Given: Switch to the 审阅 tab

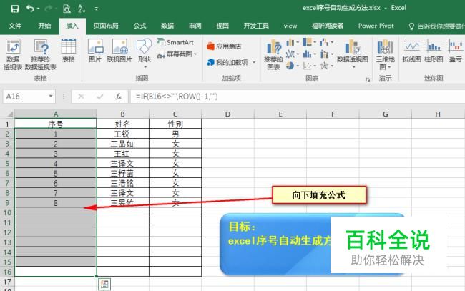Looking at the screenshot, I should coord(195,26).
